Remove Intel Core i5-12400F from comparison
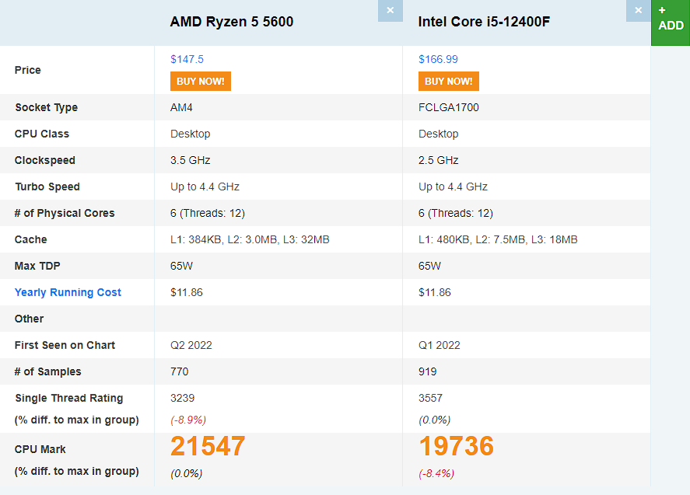Viewport: 690px width, 495px height. click(638, 11)
